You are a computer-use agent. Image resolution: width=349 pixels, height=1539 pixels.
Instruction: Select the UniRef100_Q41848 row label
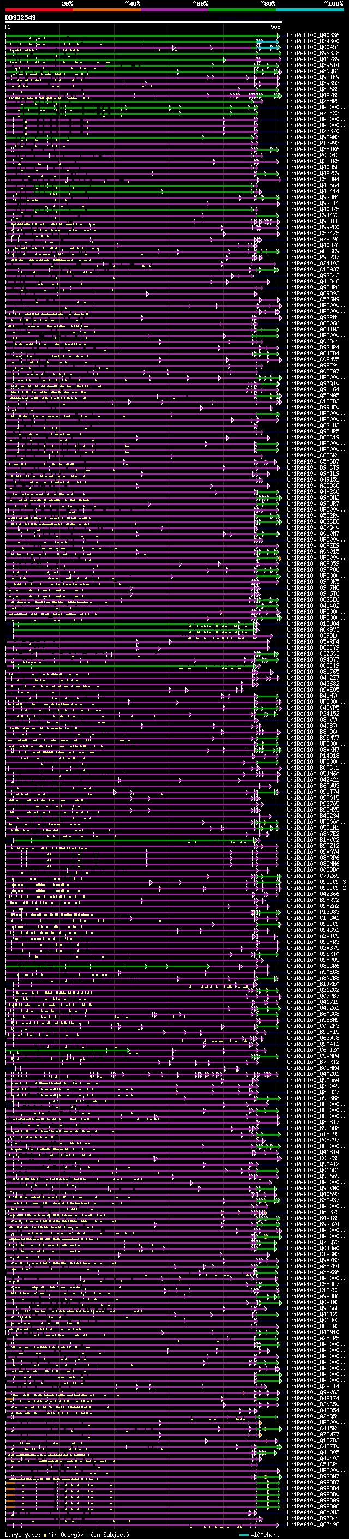(x=313, y=281)
